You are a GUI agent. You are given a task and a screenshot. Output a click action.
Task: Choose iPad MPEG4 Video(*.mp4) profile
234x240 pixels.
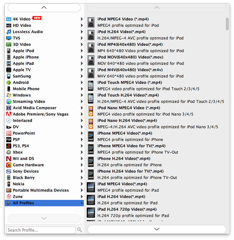click(x=156, y=187)
